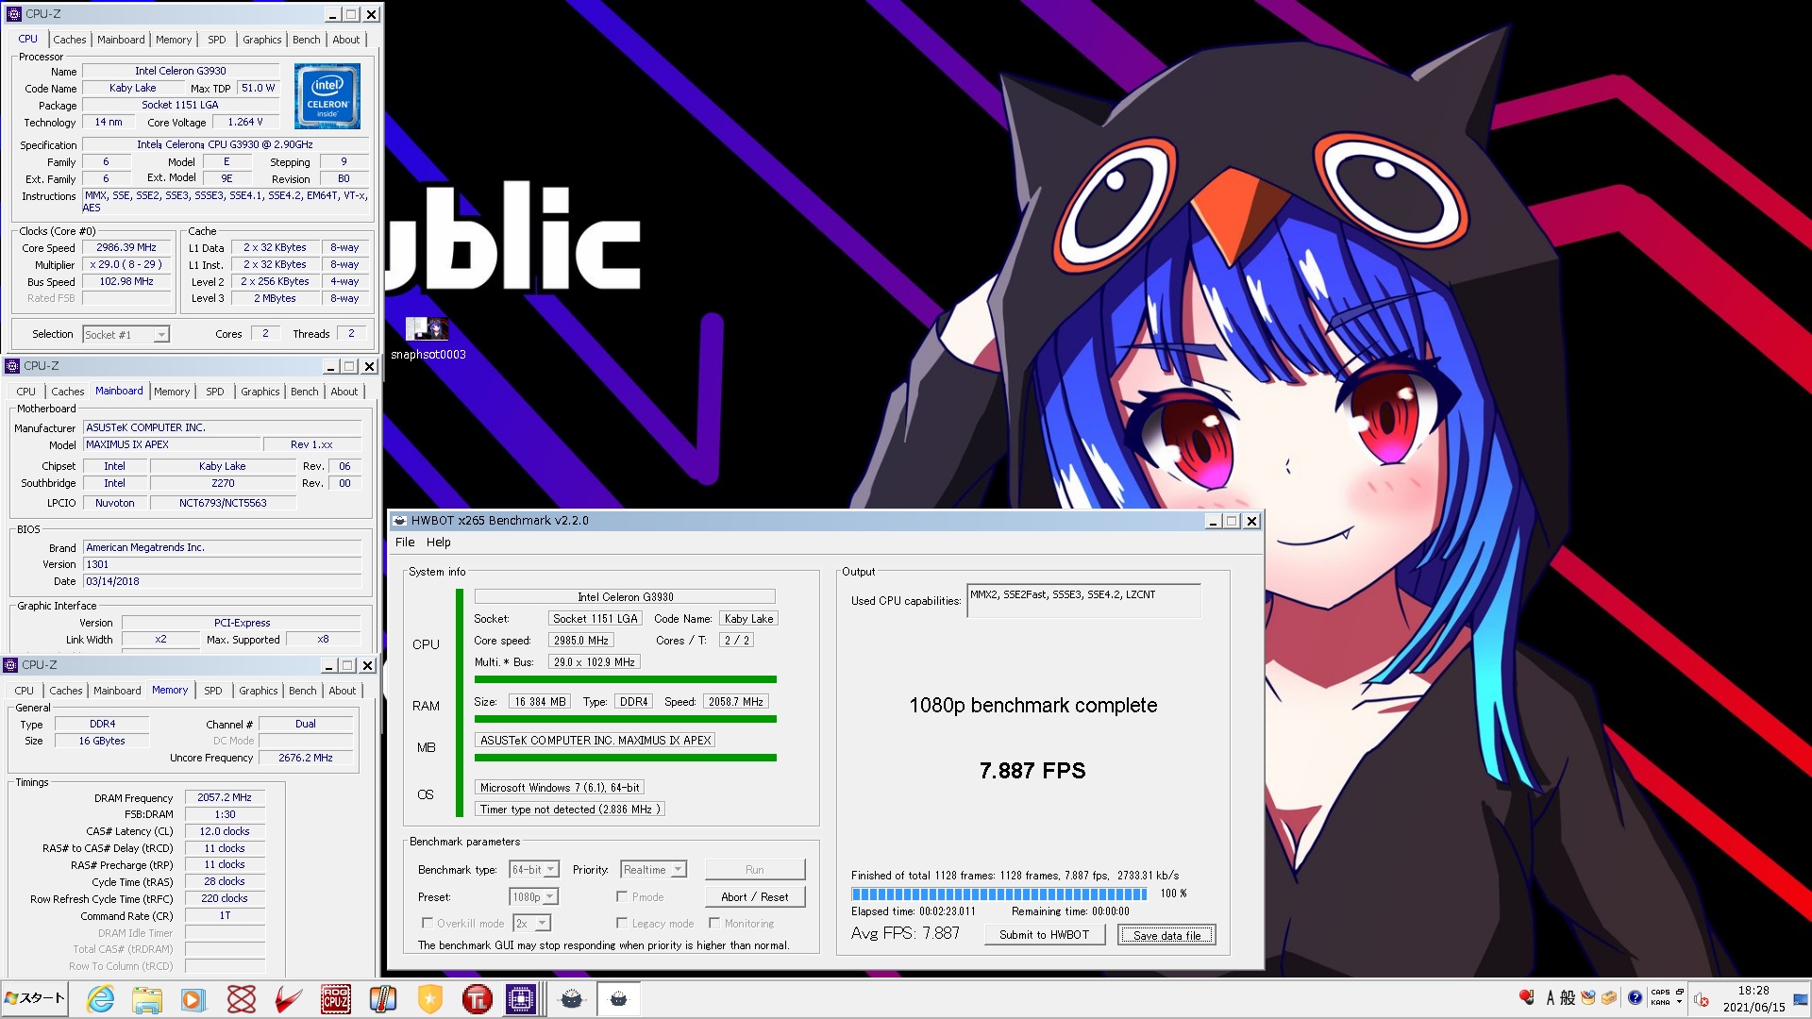Click the Abort / Reset button
1812x1019 pixels.
[x=755, y=896]
